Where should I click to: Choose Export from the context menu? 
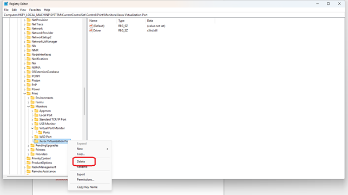[81, 174]
